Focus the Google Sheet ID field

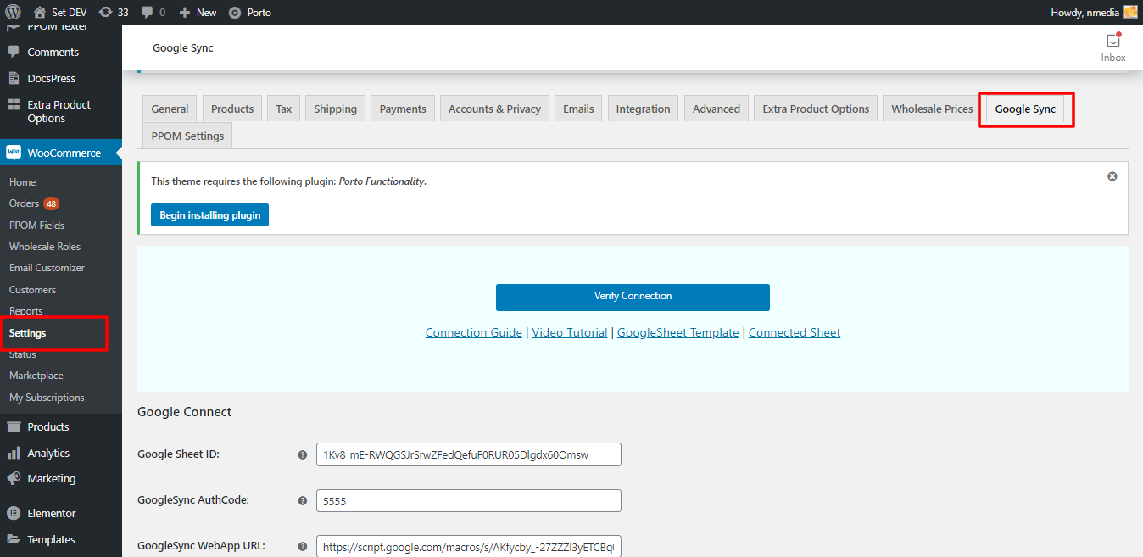click(469, 454)
